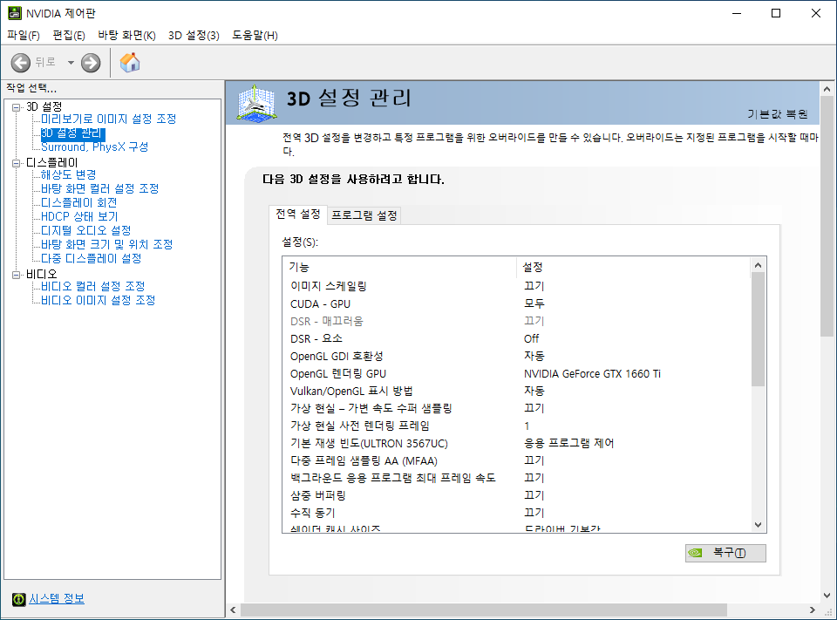Image resolution: width=837 pixels, height=620 pixels.
Task: Select the 삼중 버퍼링 setting row
Action: [516, 495]
